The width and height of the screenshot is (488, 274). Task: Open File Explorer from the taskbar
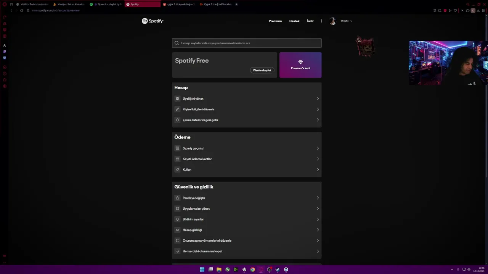pos(219,269)
